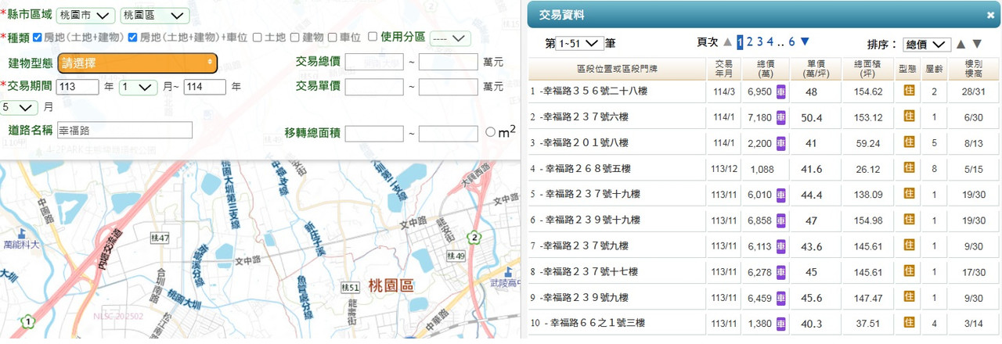Image resolution: width=1002 pixels, height=344 pixels.
Task: Open the end month dropdown showing 5
Action: point(19,107)
